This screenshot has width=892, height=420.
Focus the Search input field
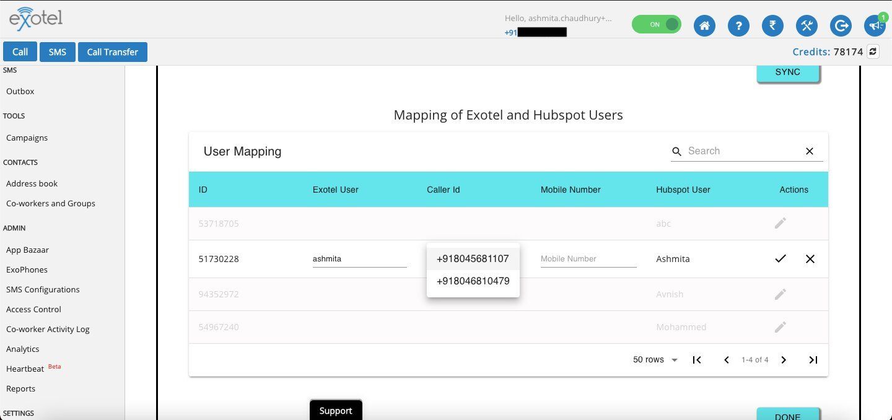pos(743,151)
